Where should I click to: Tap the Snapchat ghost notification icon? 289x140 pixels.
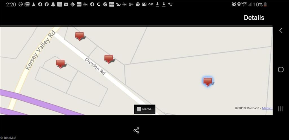click(x=53, y=5)
